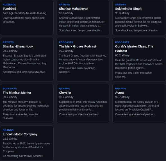This screenshot has height=161, width=166.
Task: Click co-marketing note under Lincoln Motor Company
Action: pos(23,156)
